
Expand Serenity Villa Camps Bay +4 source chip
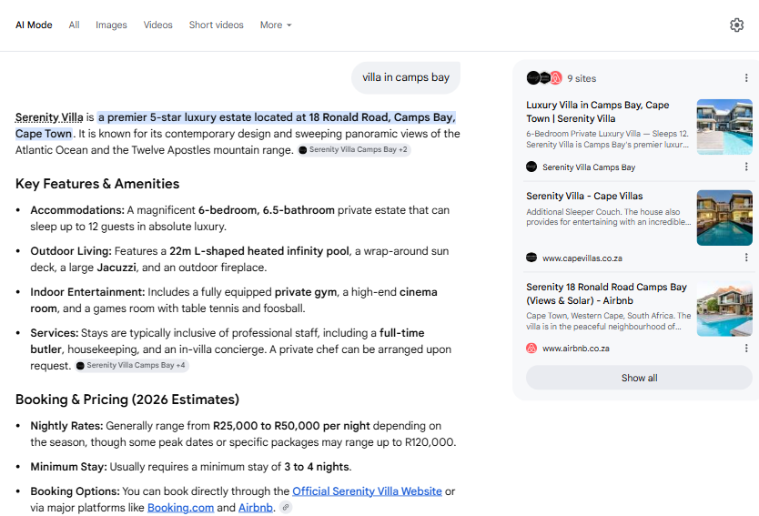point(132,366)
